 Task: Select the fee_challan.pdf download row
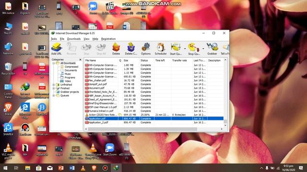[154, 80]
